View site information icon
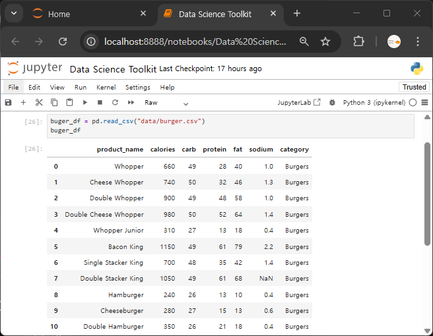 [91, 42]
